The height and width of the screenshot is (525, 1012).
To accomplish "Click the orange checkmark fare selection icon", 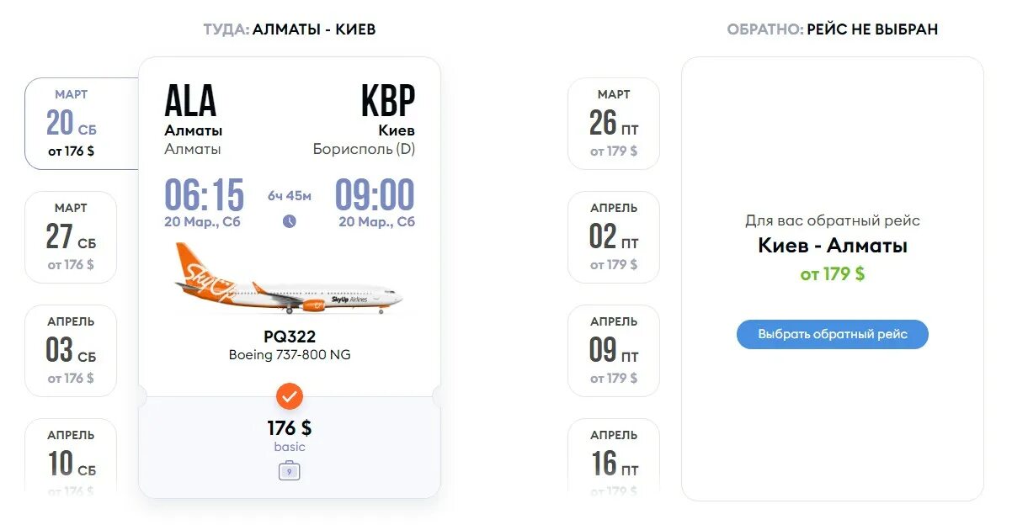I will click(289, 395).
